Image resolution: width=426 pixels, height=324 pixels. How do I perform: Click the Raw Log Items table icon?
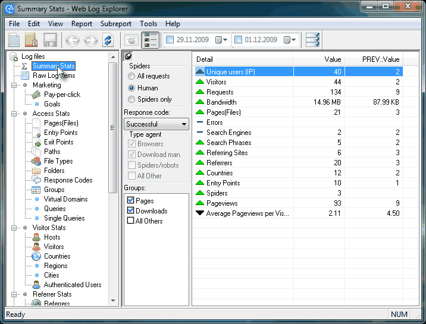[x=25, y=76]
